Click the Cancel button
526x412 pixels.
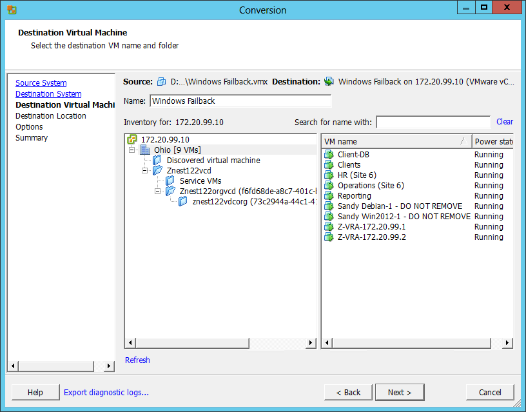(x=490, y=392)
